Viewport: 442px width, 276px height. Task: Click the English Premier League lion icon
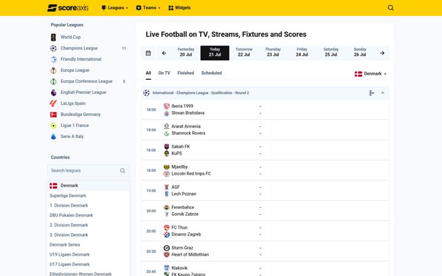click(53, 93)
